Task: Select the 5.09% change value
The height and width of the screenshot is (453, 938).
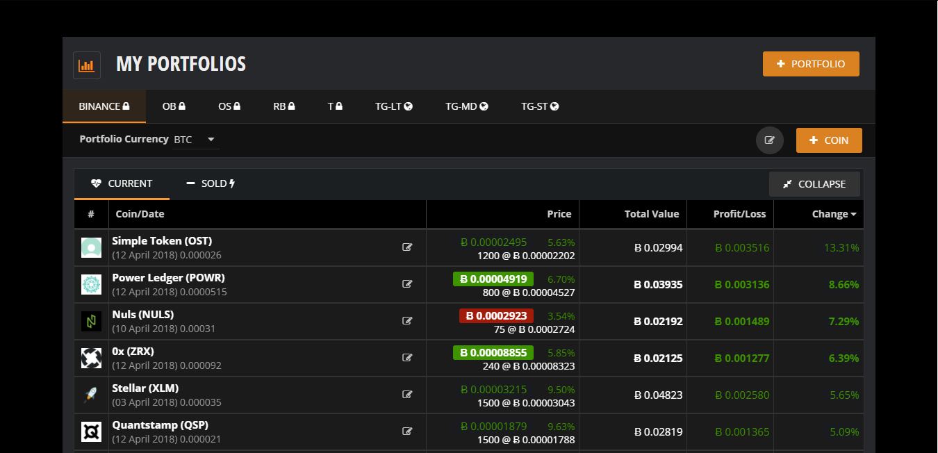Action: coord(844,431)
